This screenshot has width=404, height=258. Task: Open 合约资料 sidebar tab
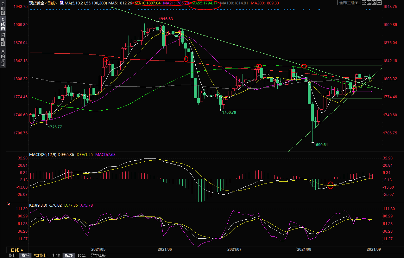(3, 58)
